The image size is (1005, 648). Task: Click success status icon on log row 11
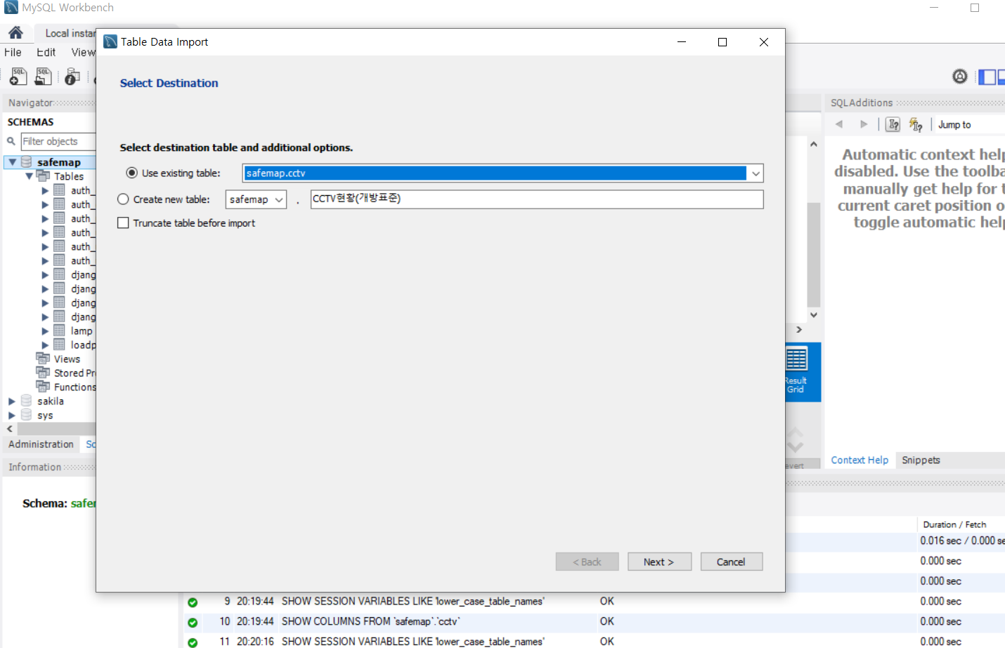coord(193,642)
